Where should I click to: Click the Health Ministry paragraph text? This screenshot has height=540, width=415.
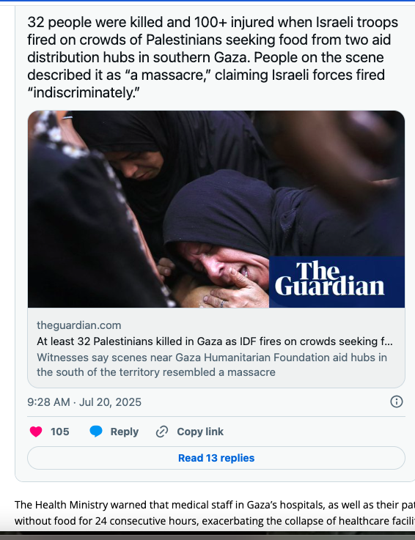click(215, 513)
